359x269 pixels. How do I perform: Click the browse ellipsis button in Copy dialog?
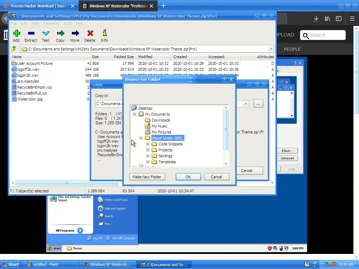coord(258,104)
